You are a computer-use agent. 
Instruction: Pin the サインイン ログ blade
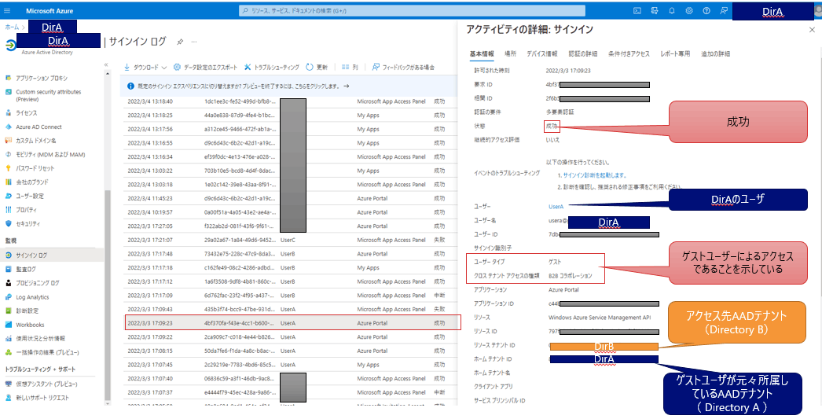click(180, 42)
